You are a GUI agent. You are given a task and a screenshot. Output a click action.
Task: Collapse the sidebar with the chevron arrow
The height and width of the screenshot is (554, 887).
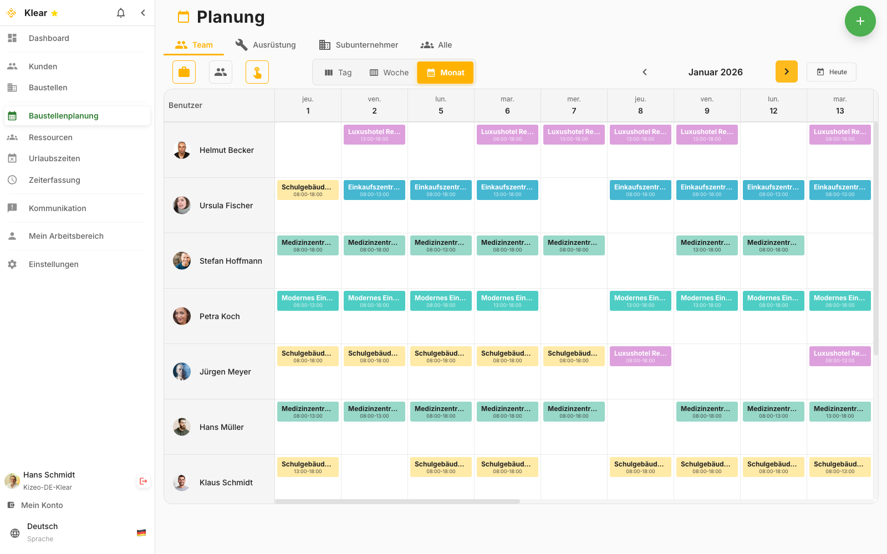143,13
